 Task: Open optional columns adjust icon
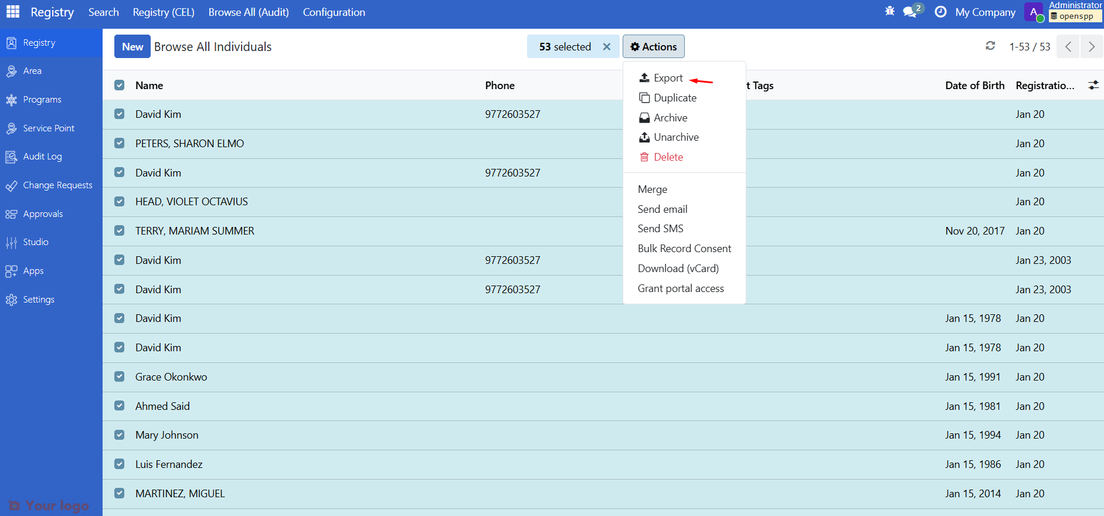pos(1093,85)
